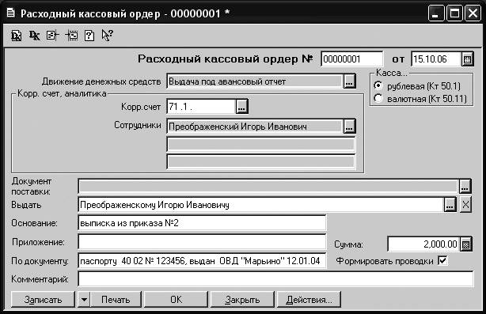Close the window with the title bar X
The width and height of the screenshot is (486, 314).
pos(473,13)
